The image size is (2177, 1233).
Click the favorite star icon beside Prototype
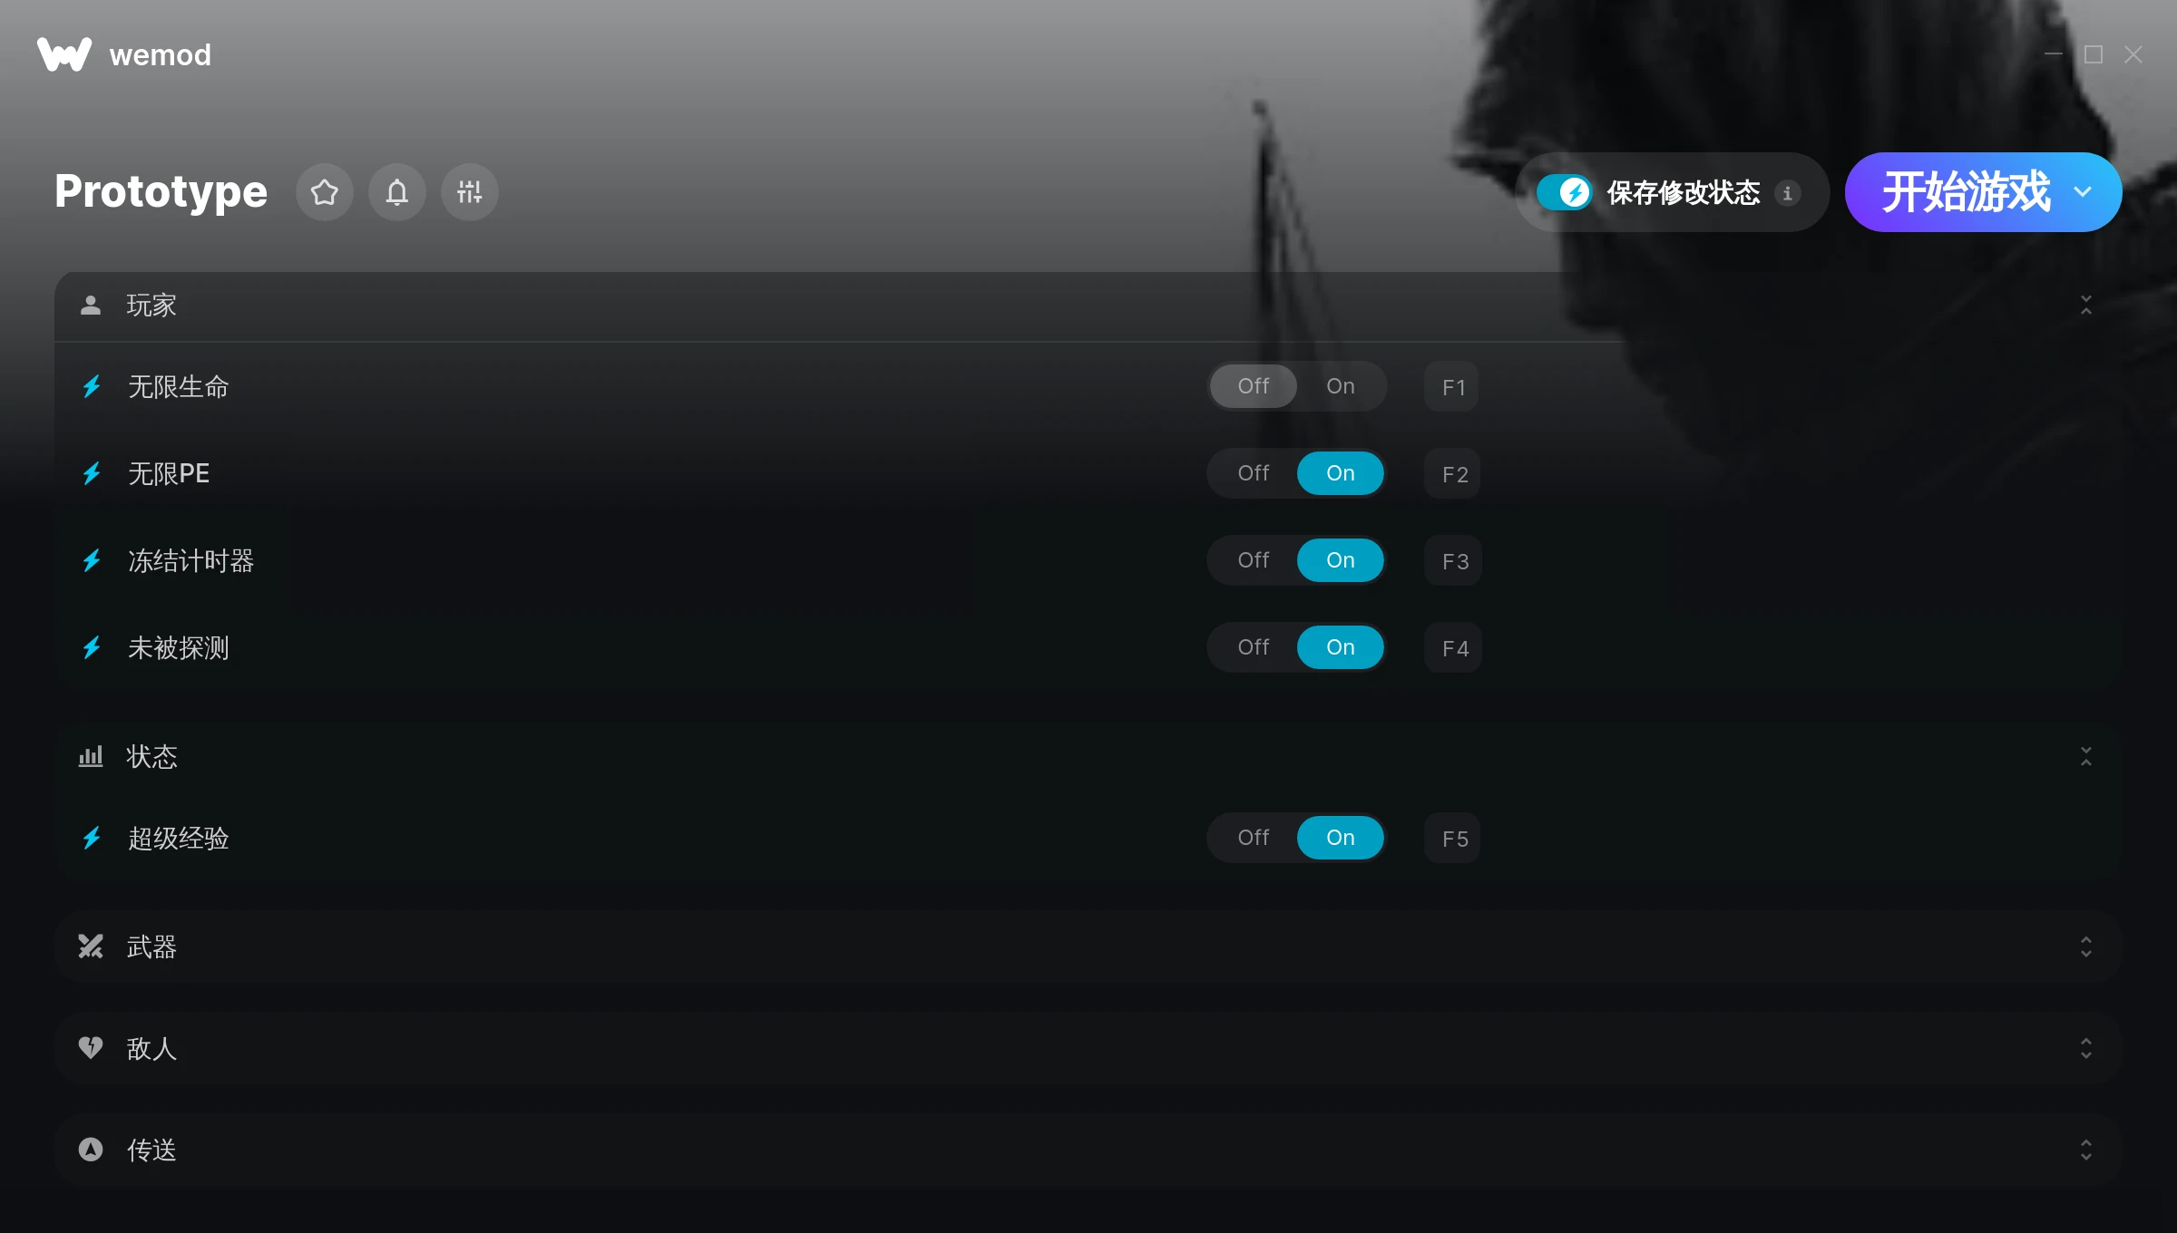coord(325,192)
